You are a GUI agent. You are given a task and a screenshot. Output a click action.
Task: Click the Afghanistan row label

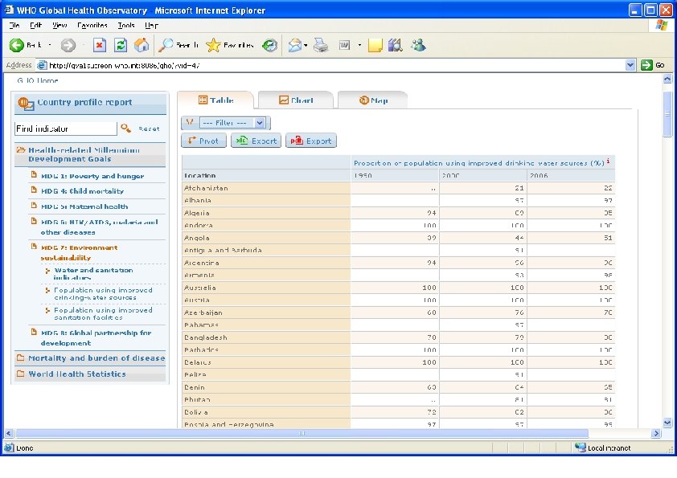(206, 188)
